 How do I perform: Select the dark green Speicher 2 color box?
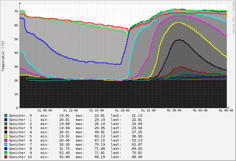point(6,124)
